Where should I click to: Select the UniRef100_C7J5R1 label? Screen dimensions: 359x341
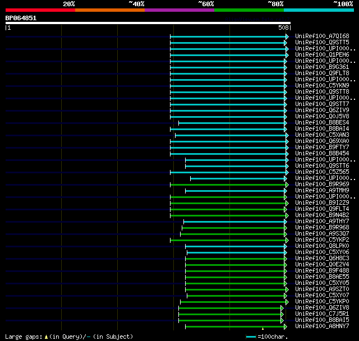322,314
